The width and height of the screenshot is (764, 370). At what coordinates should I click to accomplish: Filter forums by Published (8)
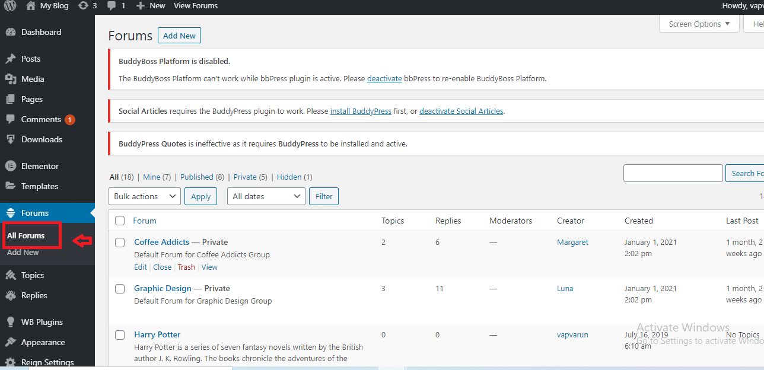point(202,177)
